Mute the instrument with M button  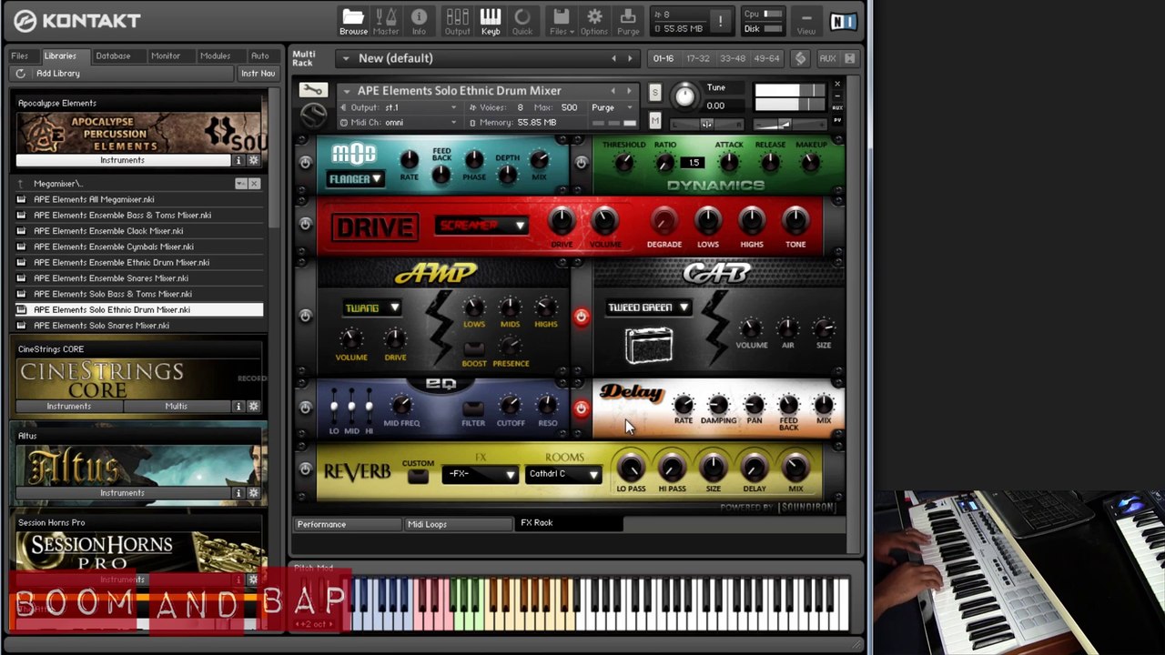coord(654,120)
